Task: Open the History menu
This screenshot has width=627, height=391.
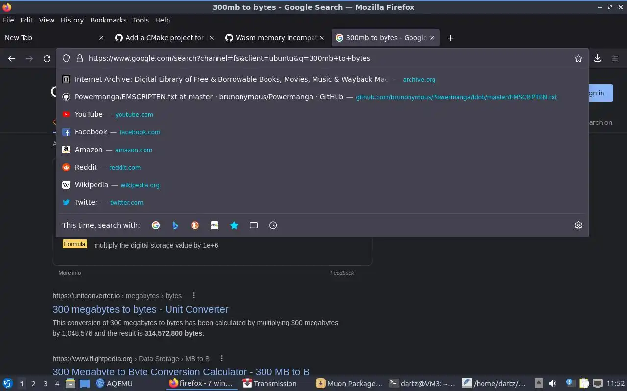Action: coord(72,20)
